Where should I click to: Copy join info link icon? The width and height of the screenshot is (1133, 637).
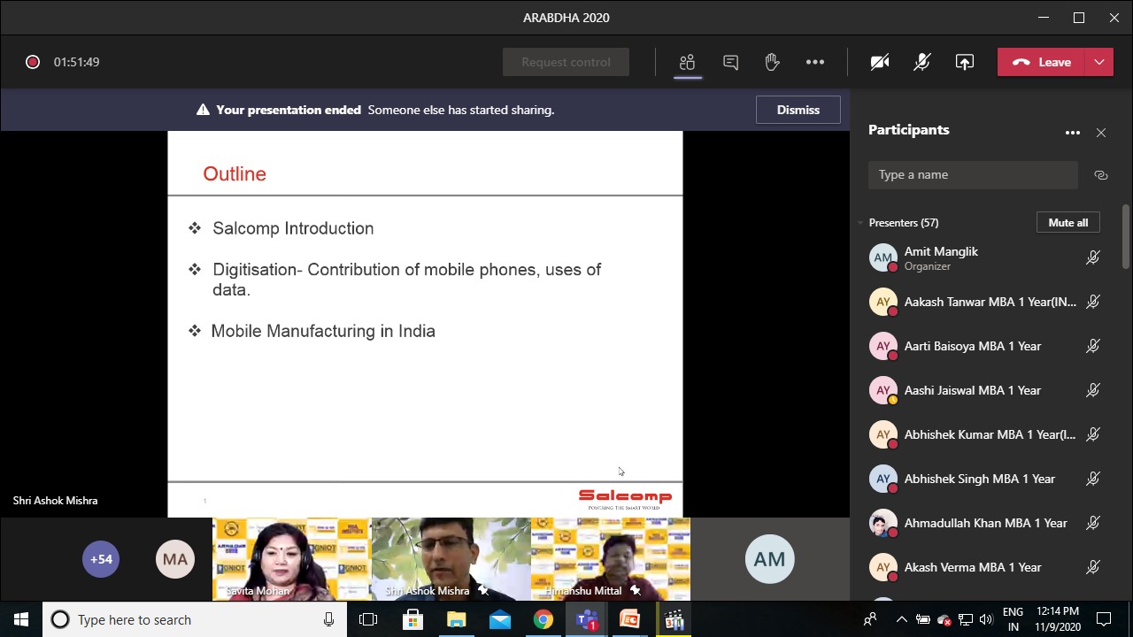(1100, 175)
